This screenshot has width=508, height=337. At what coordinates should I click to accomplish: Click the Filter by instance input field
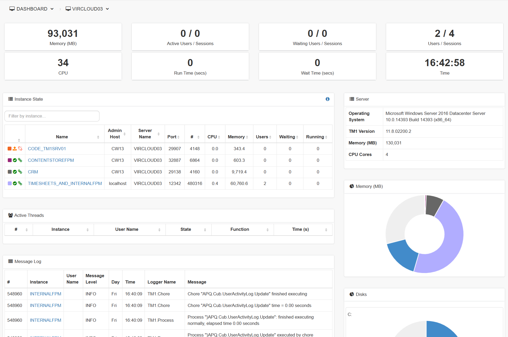click(x=52, y=116)
